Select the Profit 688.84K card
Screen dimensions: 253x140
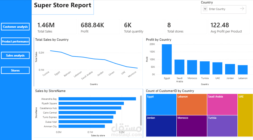99,27
